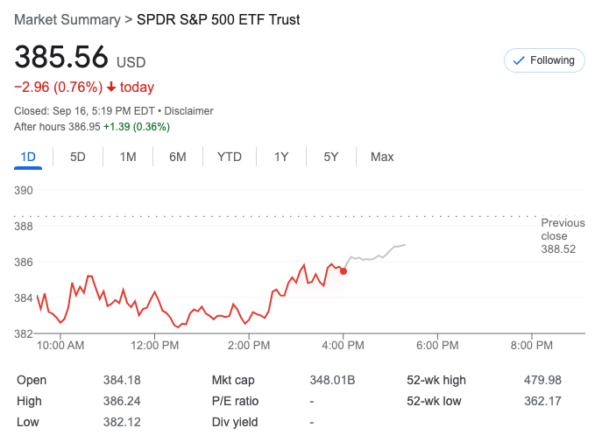This screenshot has height=442, width=602.
Task: Open the YTD chart view
Action: point(230,157)
